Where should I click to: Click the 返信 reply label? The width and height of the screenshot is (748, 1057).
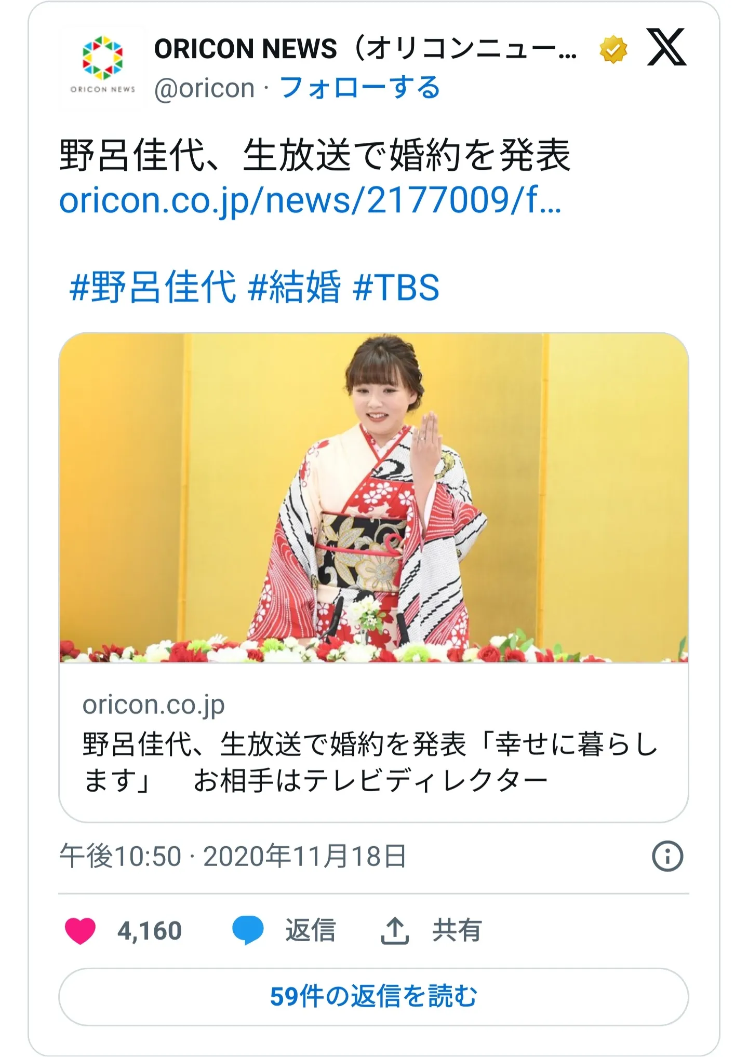point(310,930)
